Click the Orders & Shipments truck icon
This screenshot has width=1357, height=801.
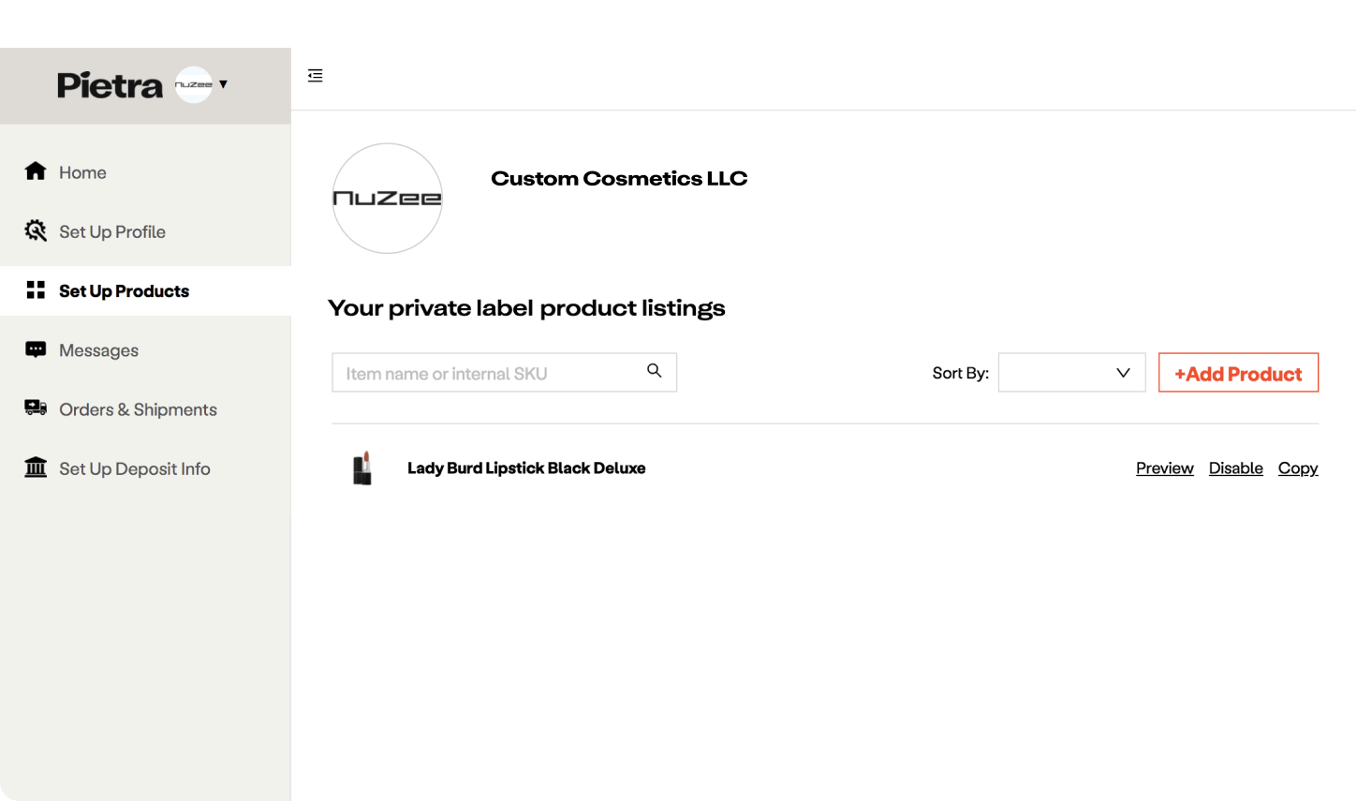pyautogui.click(x=36, y=408)
